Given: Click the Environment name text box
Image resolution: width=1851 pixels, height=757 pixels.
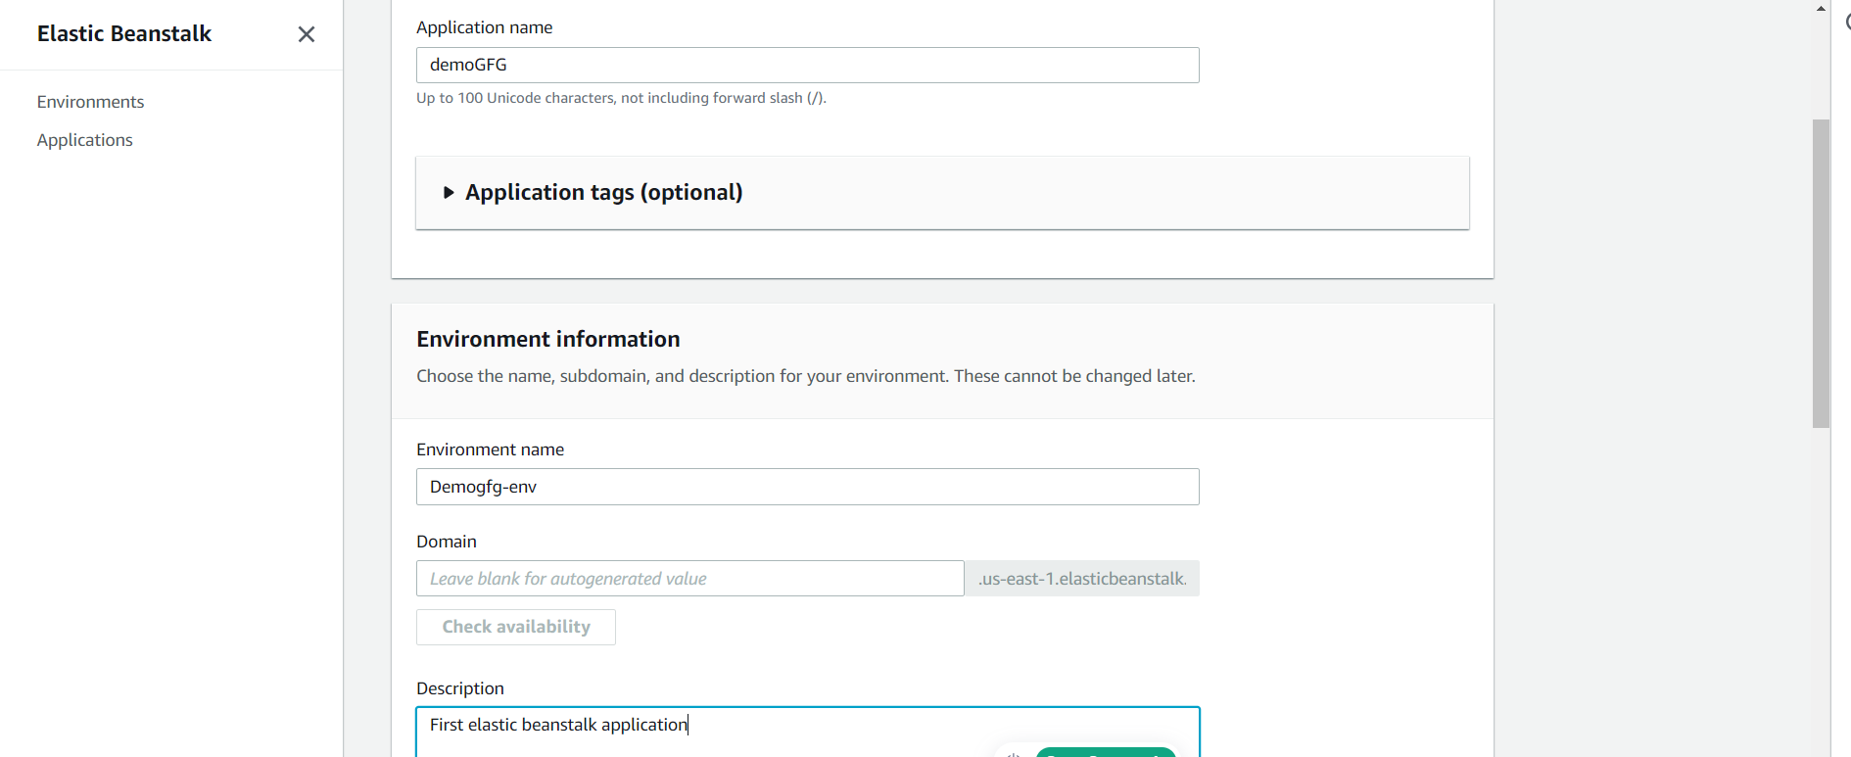Looking at the screenshot, I should (807, 487).
